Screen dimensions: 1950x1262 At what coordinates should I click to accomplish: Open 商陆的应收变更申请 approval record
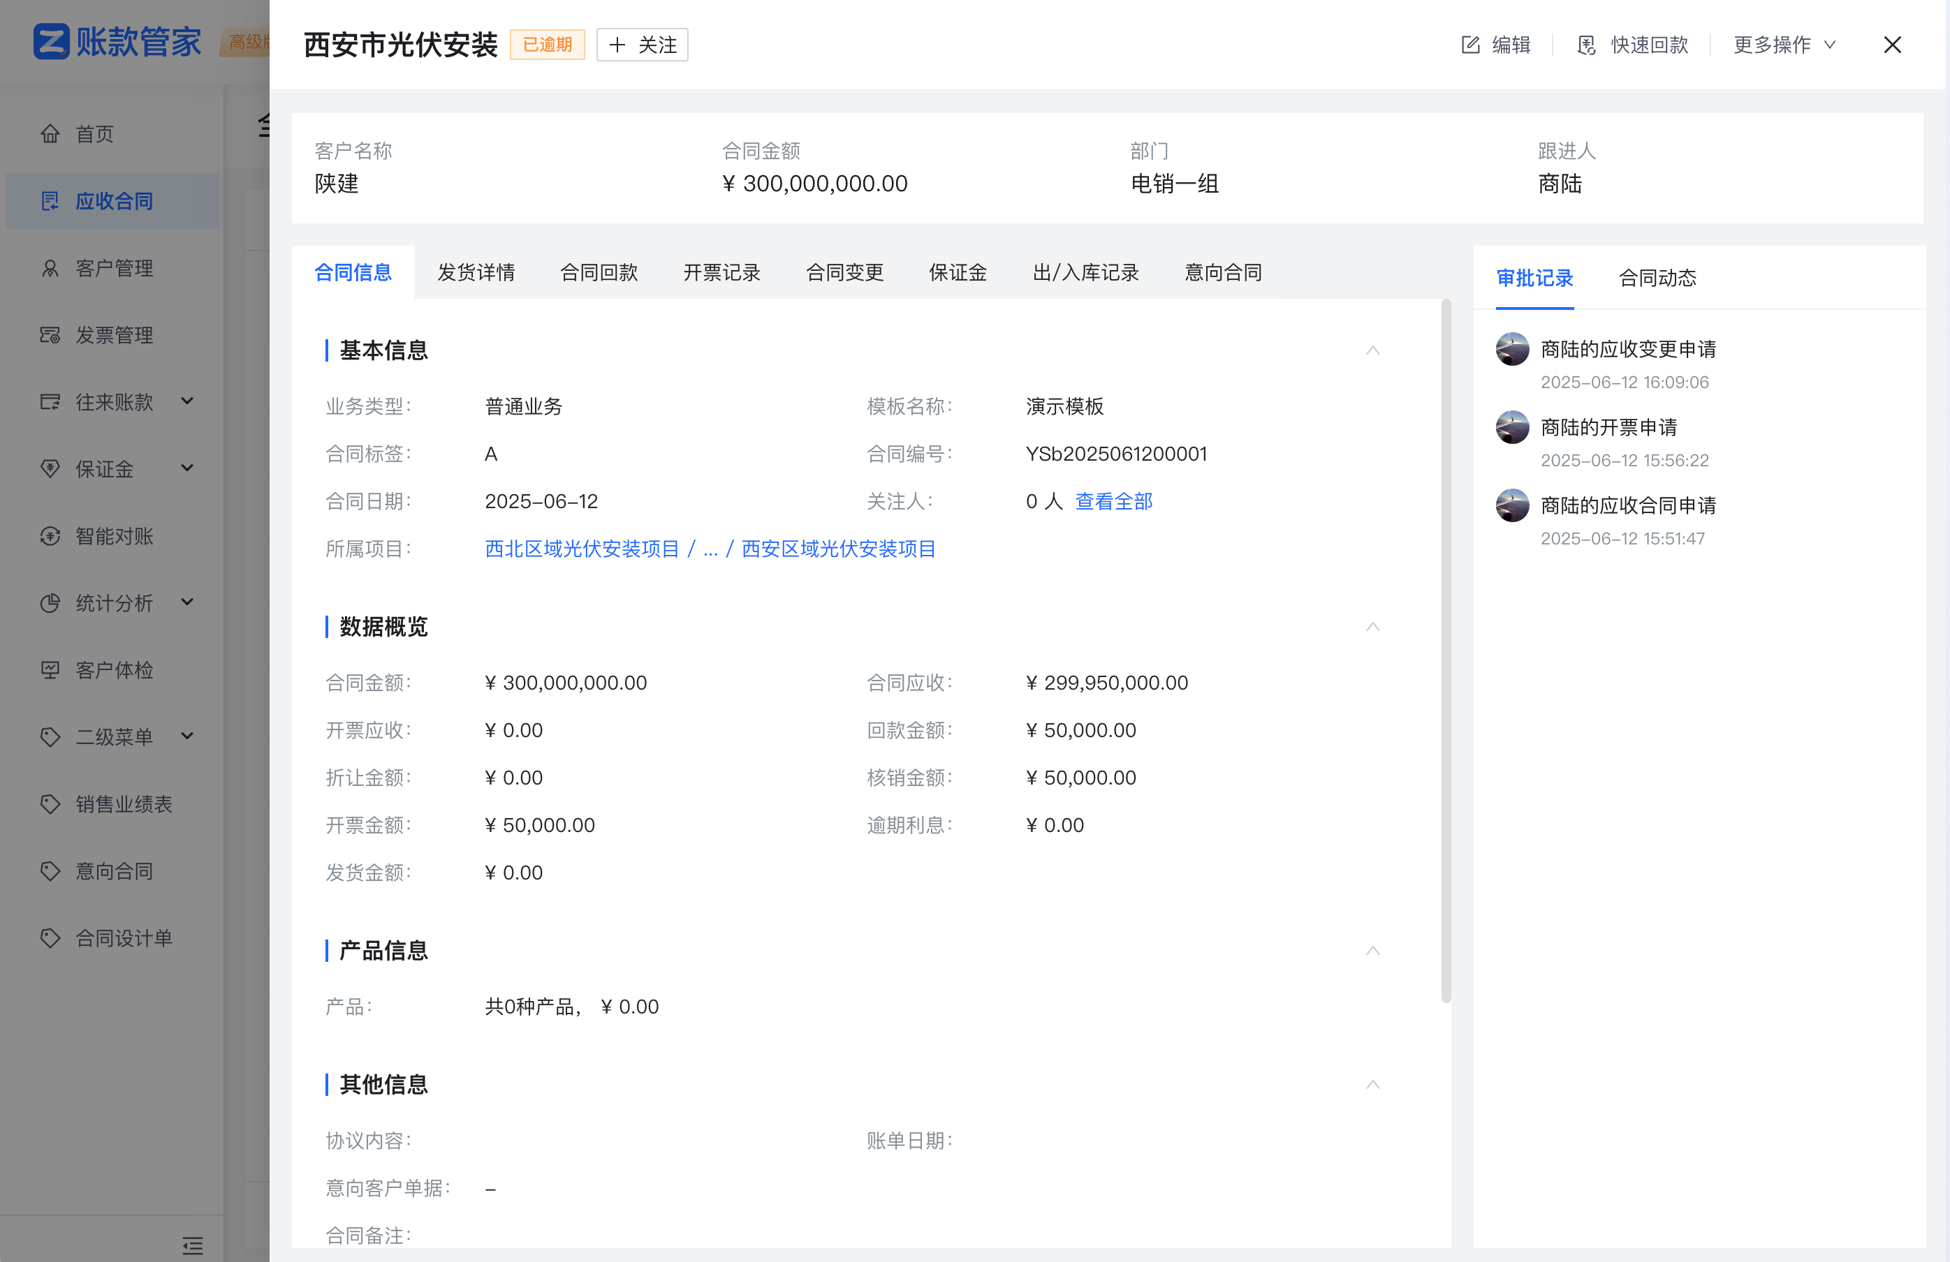click(1628, 350)
